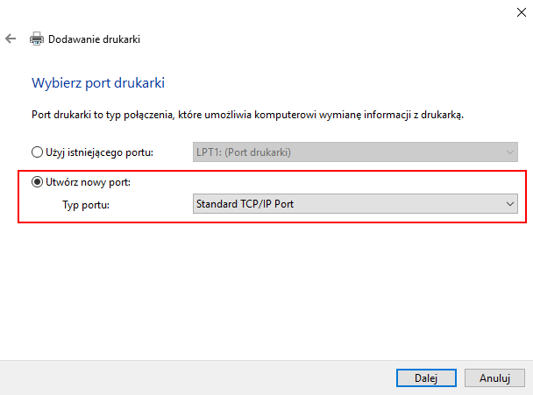
Task: Click the Standard TCP/IP Port text value
Action: [245, 204]
